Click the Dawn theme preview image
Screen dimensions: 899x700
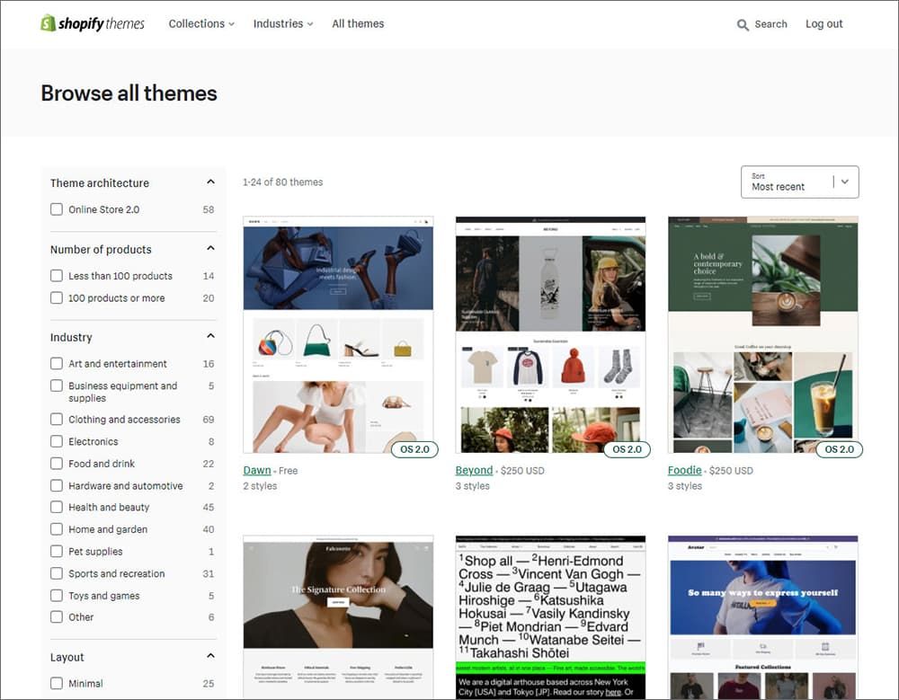[338, 334]
